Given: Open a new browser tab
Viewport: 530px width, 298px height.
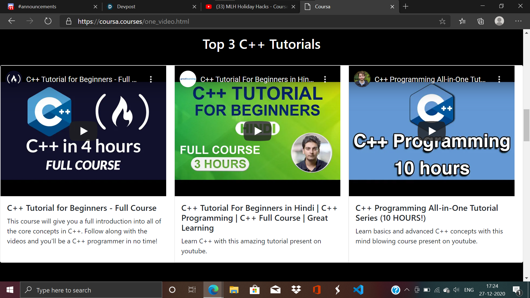Looking at the screenshot, I should [x=406, y=7].
